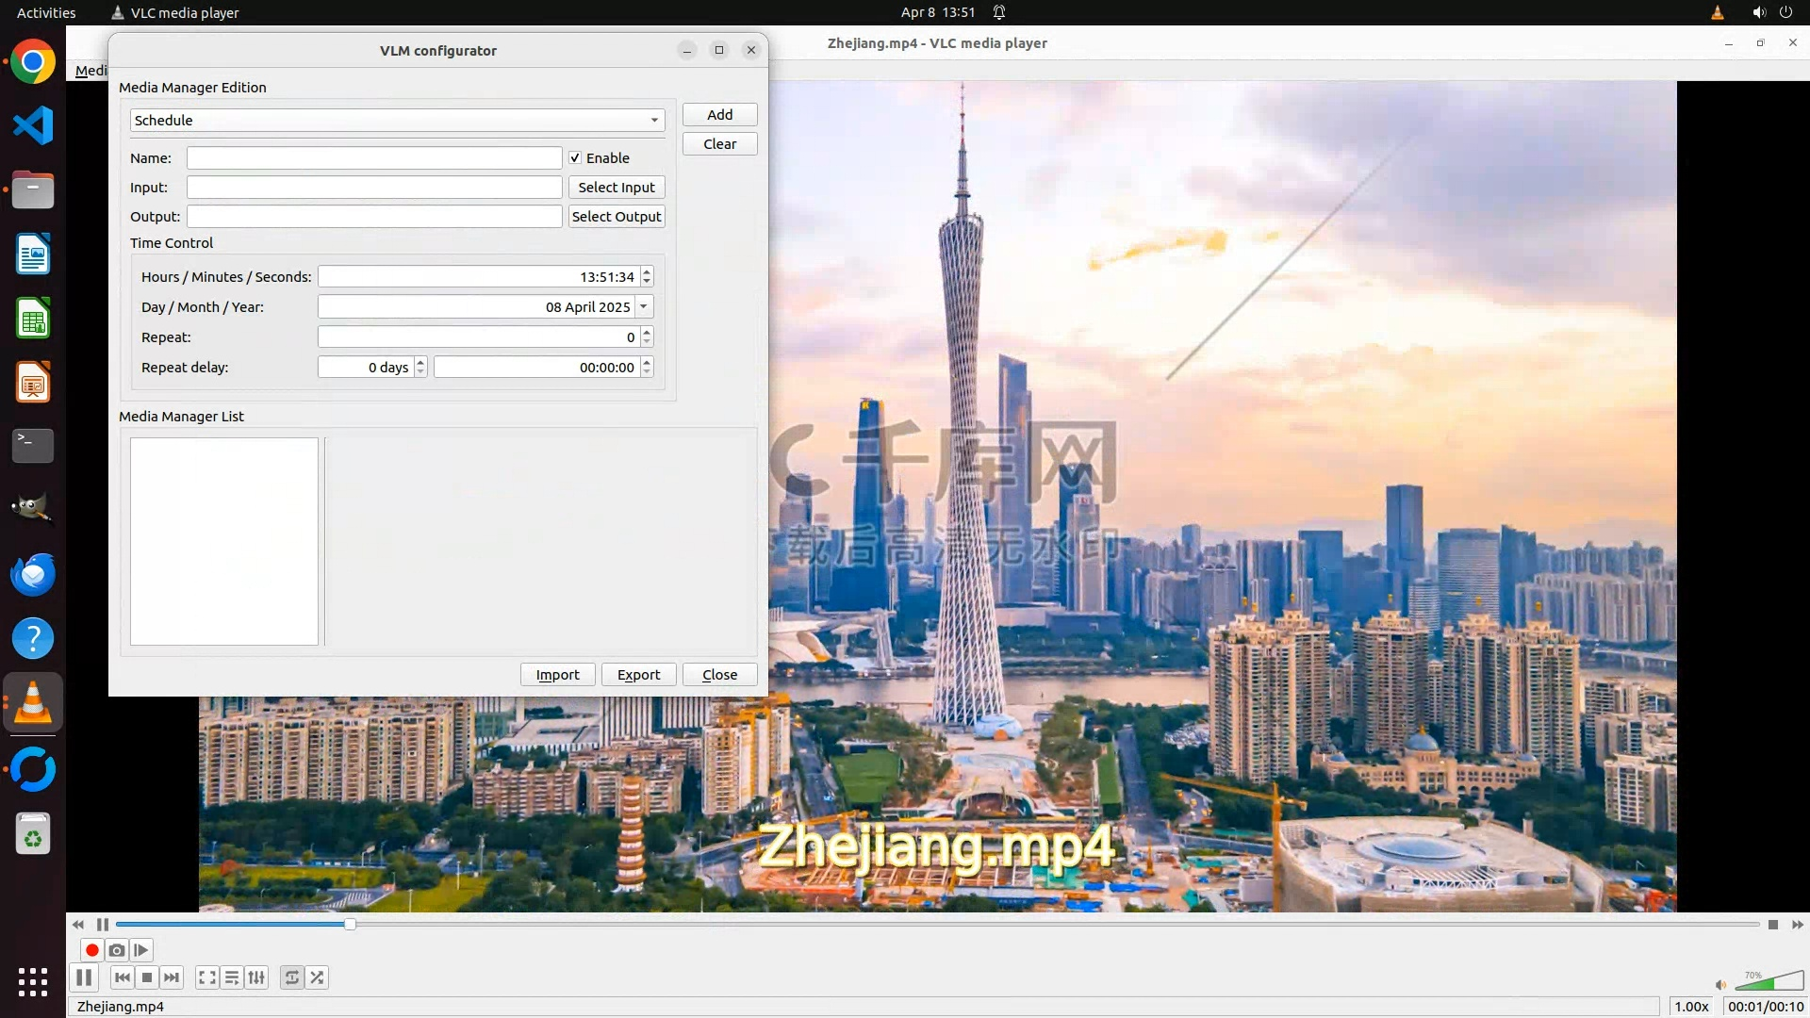
Task: Click the Name input field
Action: point(374,158)
